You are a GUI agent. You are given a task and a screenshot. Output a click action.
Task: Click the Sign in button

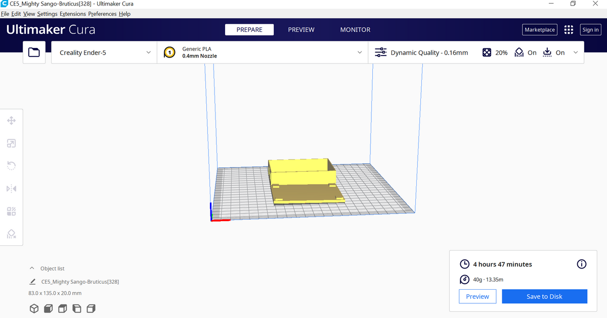590,30
